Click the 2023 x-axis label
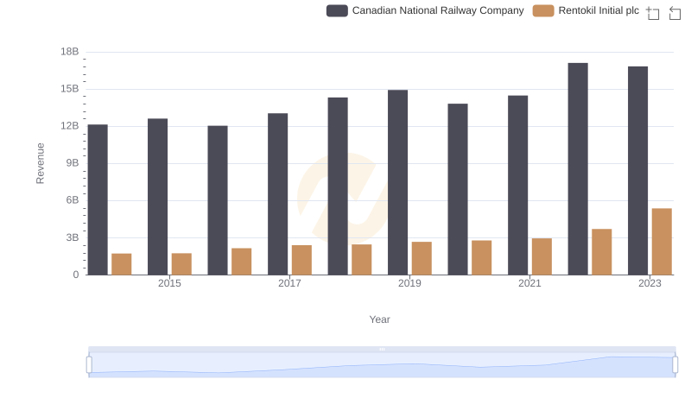Viewport: 691px width, 398px height. [650, 283]
